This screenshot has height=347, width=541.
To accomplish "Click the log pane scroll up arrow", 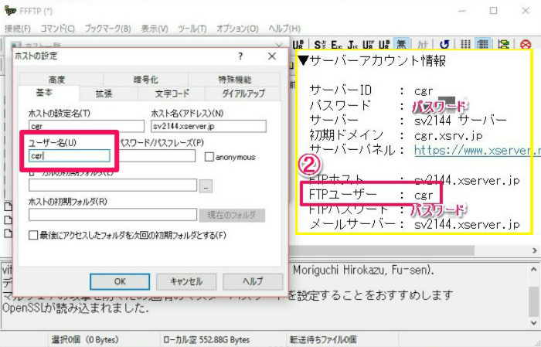I will pyautogui.click(x=533, y=269).
